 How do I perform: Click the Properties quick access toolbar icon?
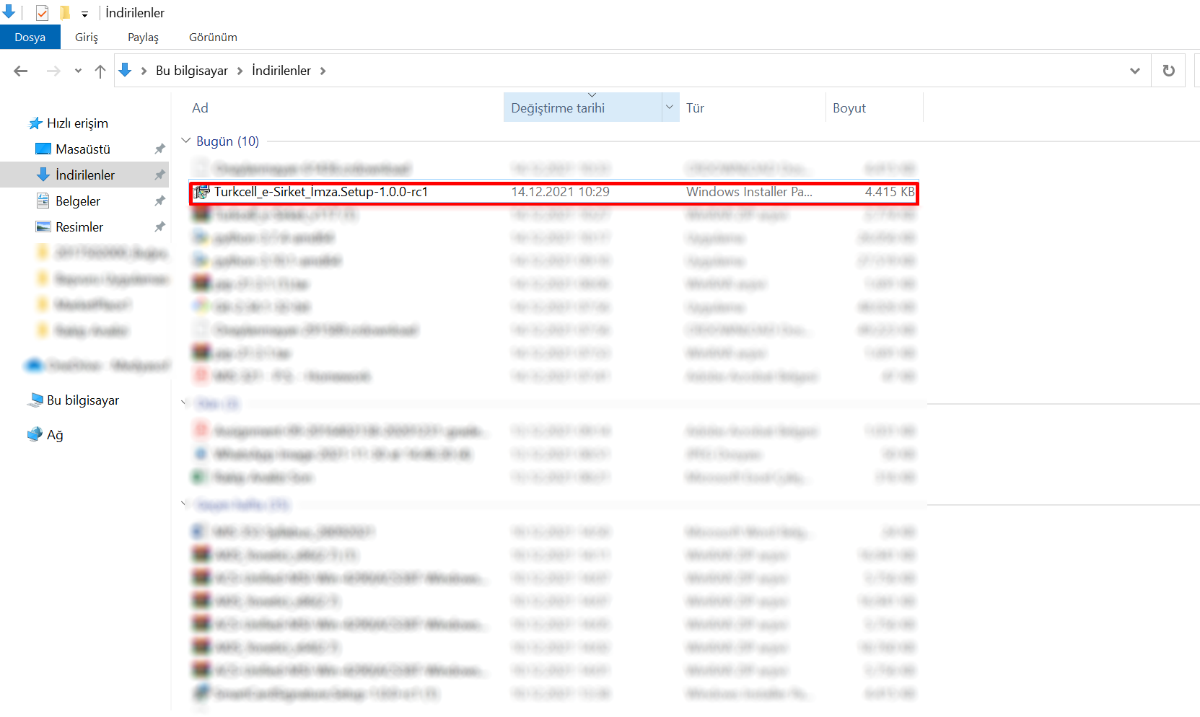coord(42,13)
